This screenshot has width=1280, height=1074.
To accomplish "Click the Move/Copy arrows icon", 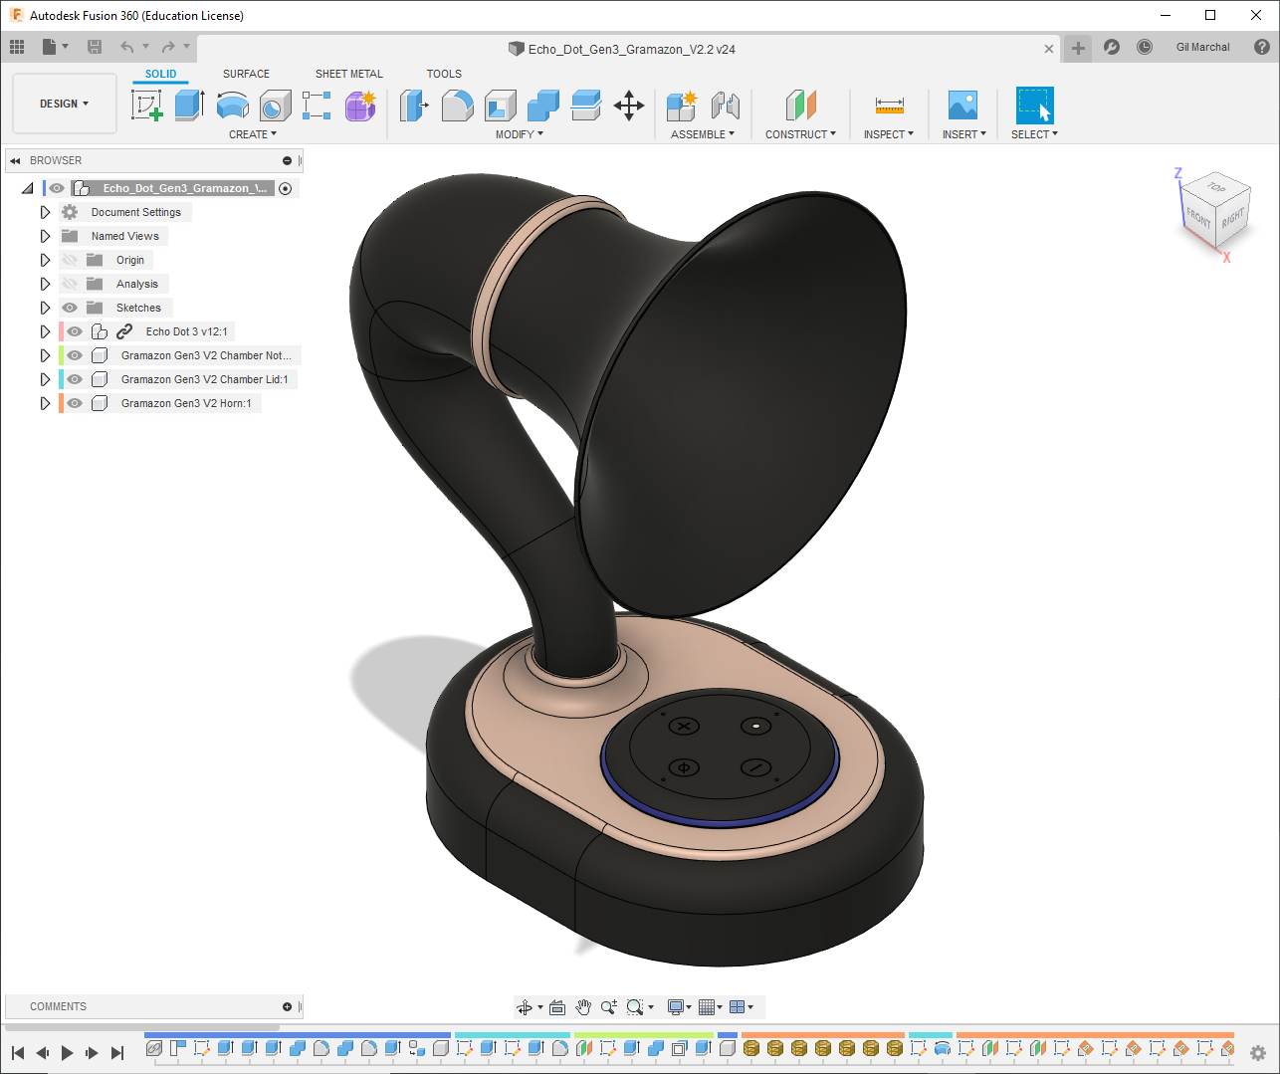I will pyautogui.click(x=629, y=105).
